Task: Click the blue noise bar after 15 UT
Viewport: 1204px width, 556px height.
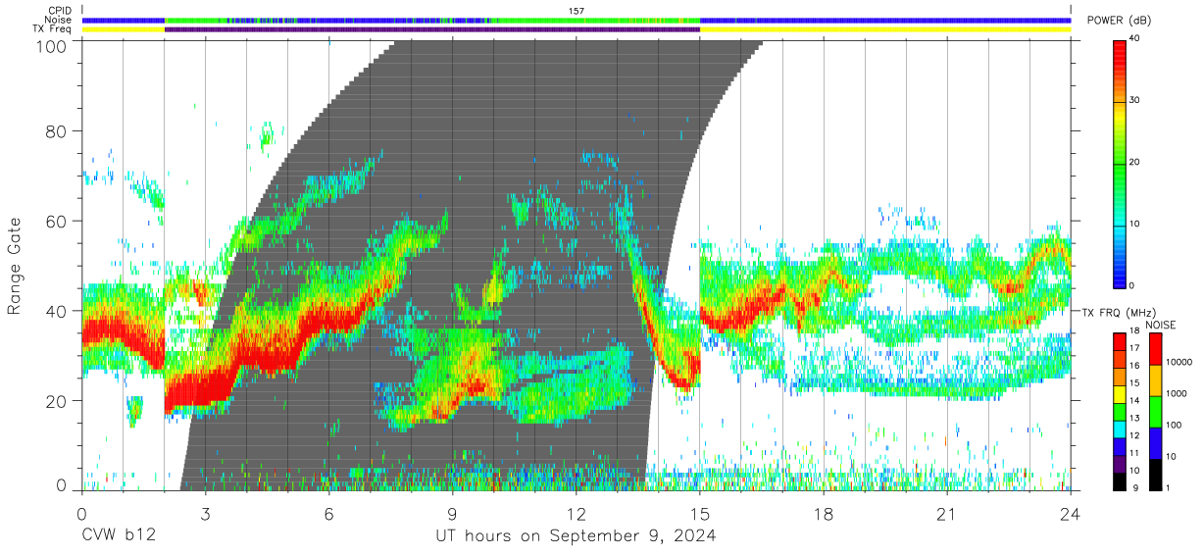Action: tap(885, 20)
